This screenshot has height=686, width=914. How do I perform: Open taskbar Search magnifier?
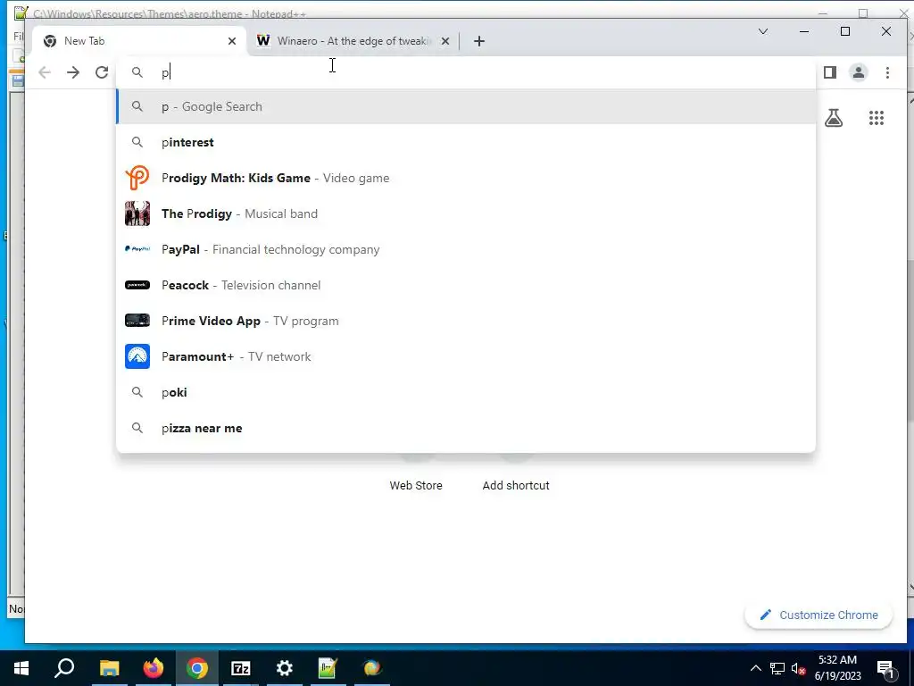pyautogui.click(x=64, y=668)
